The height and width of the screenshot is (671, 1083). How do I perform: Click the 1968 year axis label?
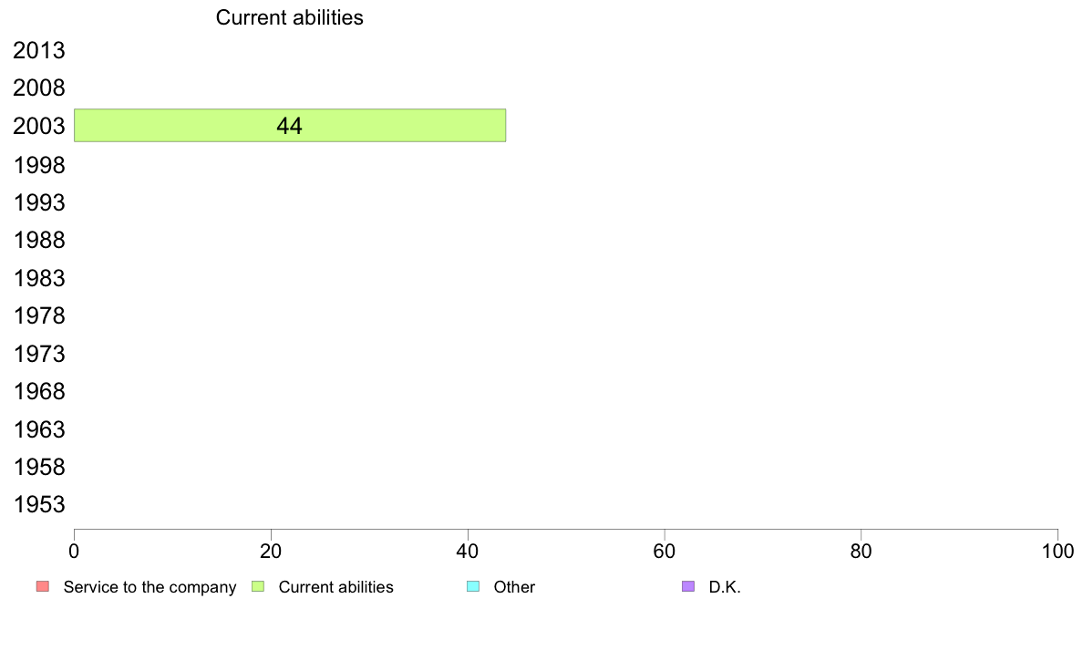coord(39,392)
